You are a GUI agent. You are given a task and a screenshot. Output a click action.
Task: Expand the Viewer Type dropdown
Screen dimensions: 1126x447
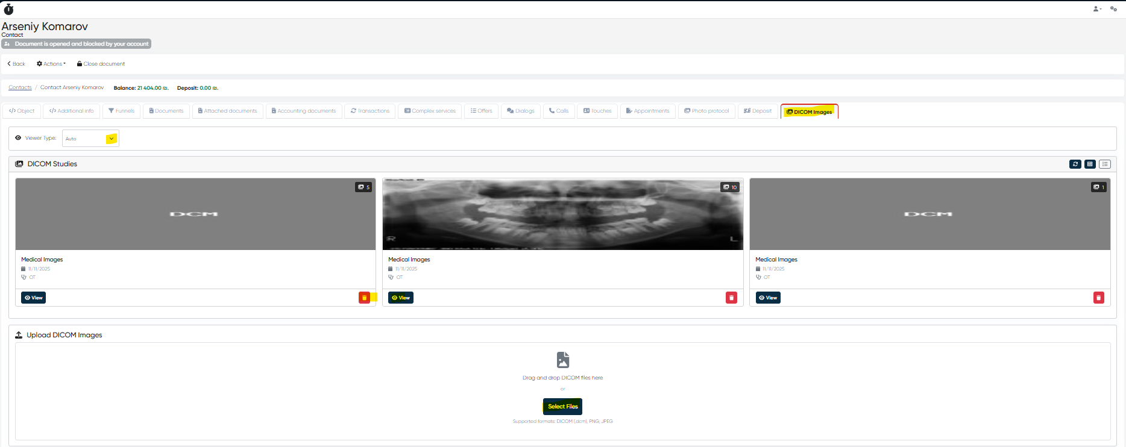click(112, 139)
